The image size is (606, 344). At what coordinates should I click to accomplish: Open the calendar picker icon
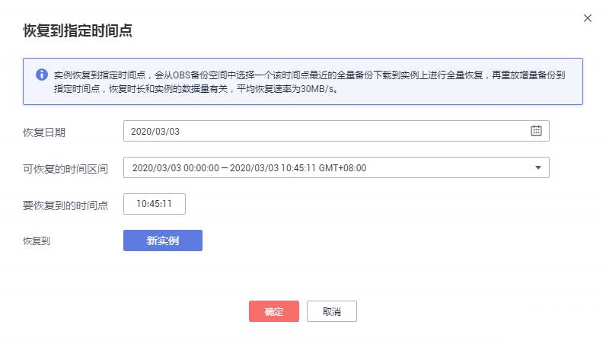tap(536, 131)
